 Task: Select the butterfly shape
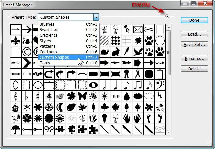pyautogui.click(x=82, y=96)
